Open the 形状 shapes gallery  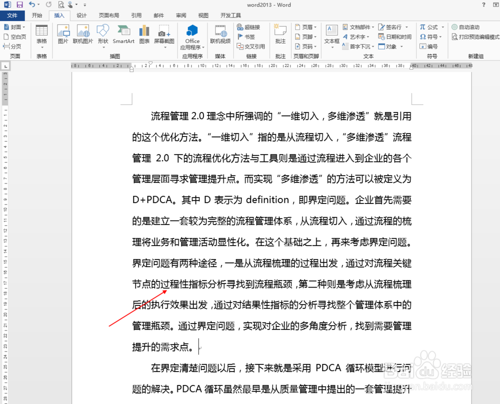(103, 36)
